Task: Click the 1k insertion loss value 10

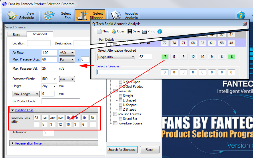Action: [68, 125]
